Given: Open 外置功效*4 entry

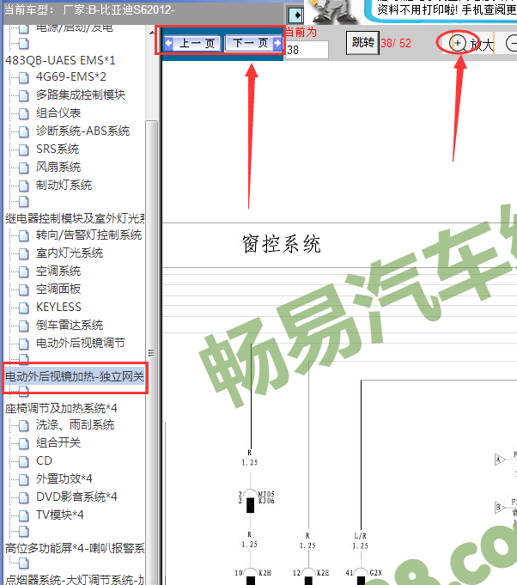Looking at the screenshot, I should click(64, 478).
